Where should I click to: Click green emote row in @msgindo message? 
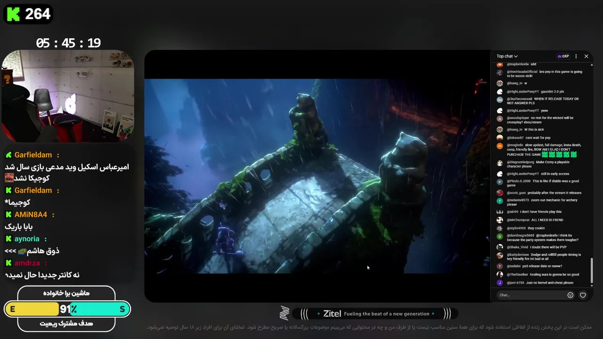pyautogui.click(x=559, y=154)
